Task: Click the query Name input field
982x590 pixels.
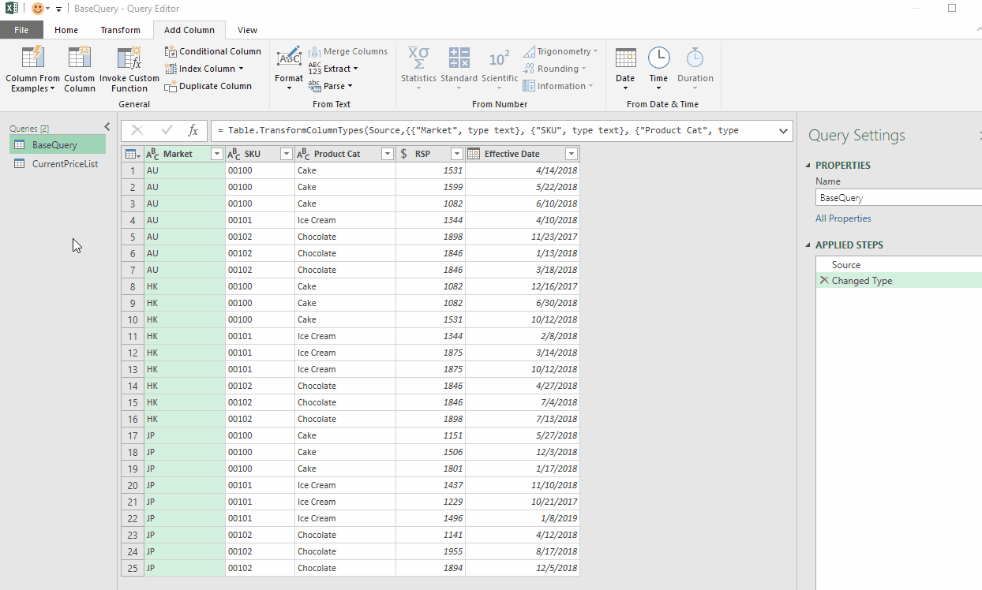Action: coord(898,198)
